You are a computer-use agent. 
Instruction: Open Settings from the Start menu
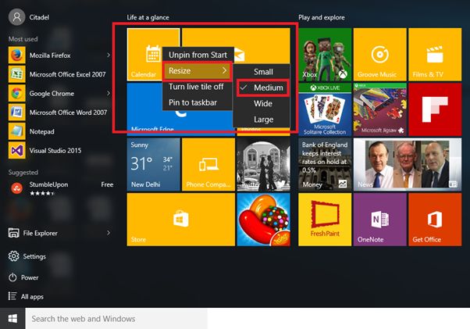click(27, 256)
